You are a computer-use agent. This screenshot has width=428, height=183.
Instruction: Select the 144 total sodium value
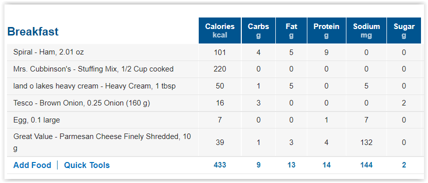[366, 165]
